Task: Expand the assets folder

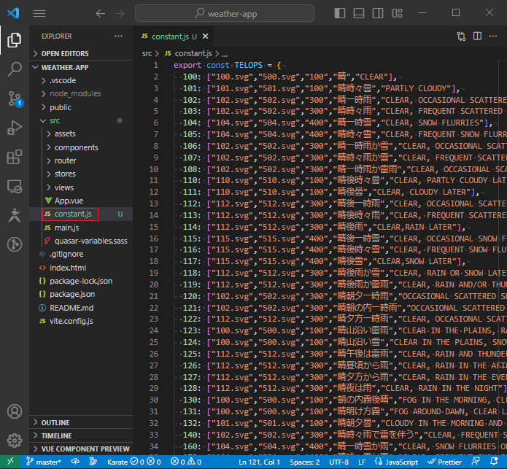Action: tap(81, 133)
